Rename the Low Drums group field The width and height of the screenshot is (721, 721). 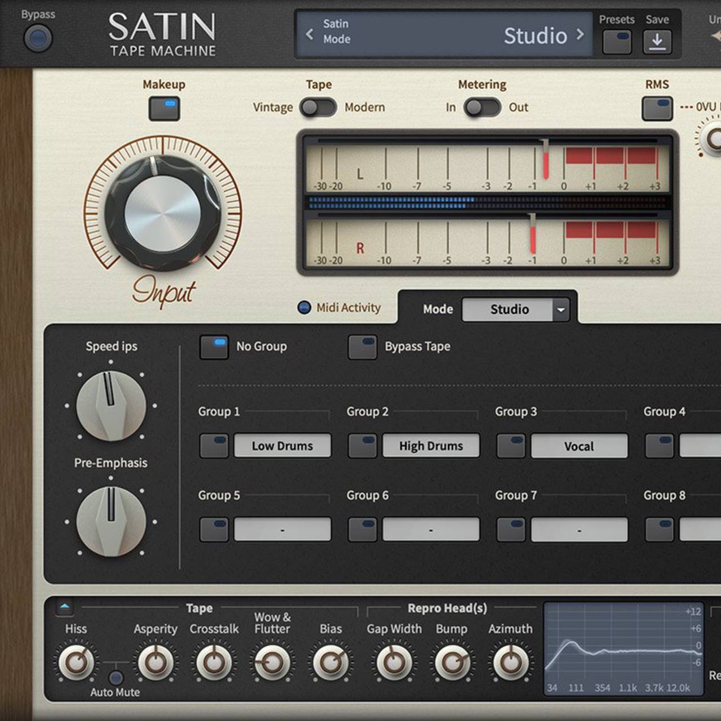pos(282,446)
